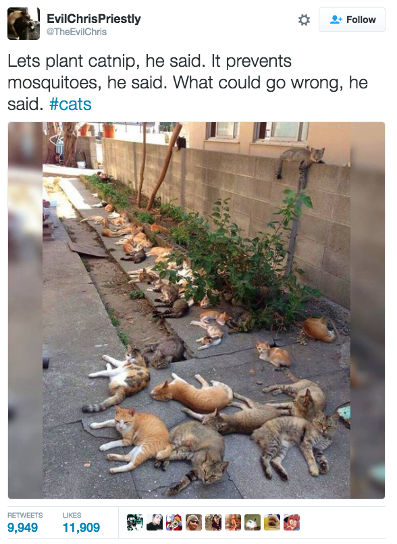
Task: Open the EvilChrisPriestly display name link
Action: [x=94, y=18]
